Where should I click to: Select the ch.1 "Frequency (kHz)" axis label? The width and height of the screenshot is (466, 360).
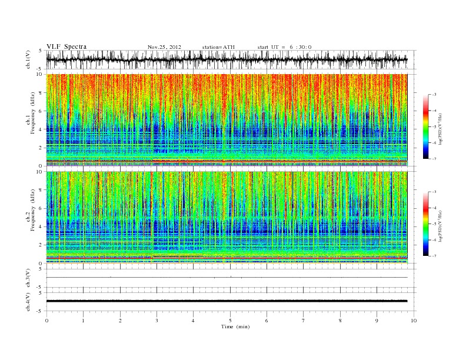pyautogui.click(x=33, y=113)
